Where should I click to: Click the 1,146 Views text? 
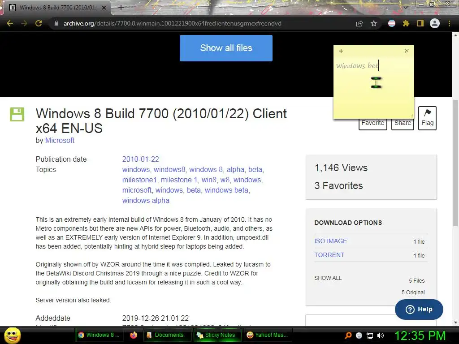(x=341, y=168)
